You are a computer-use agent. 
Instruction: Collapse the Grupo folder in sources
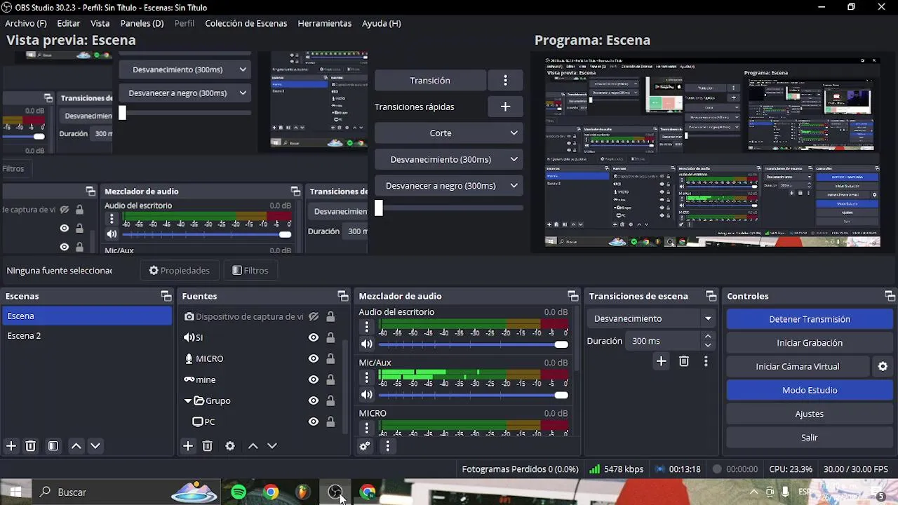pyautogui.click(x=188, y=401)
